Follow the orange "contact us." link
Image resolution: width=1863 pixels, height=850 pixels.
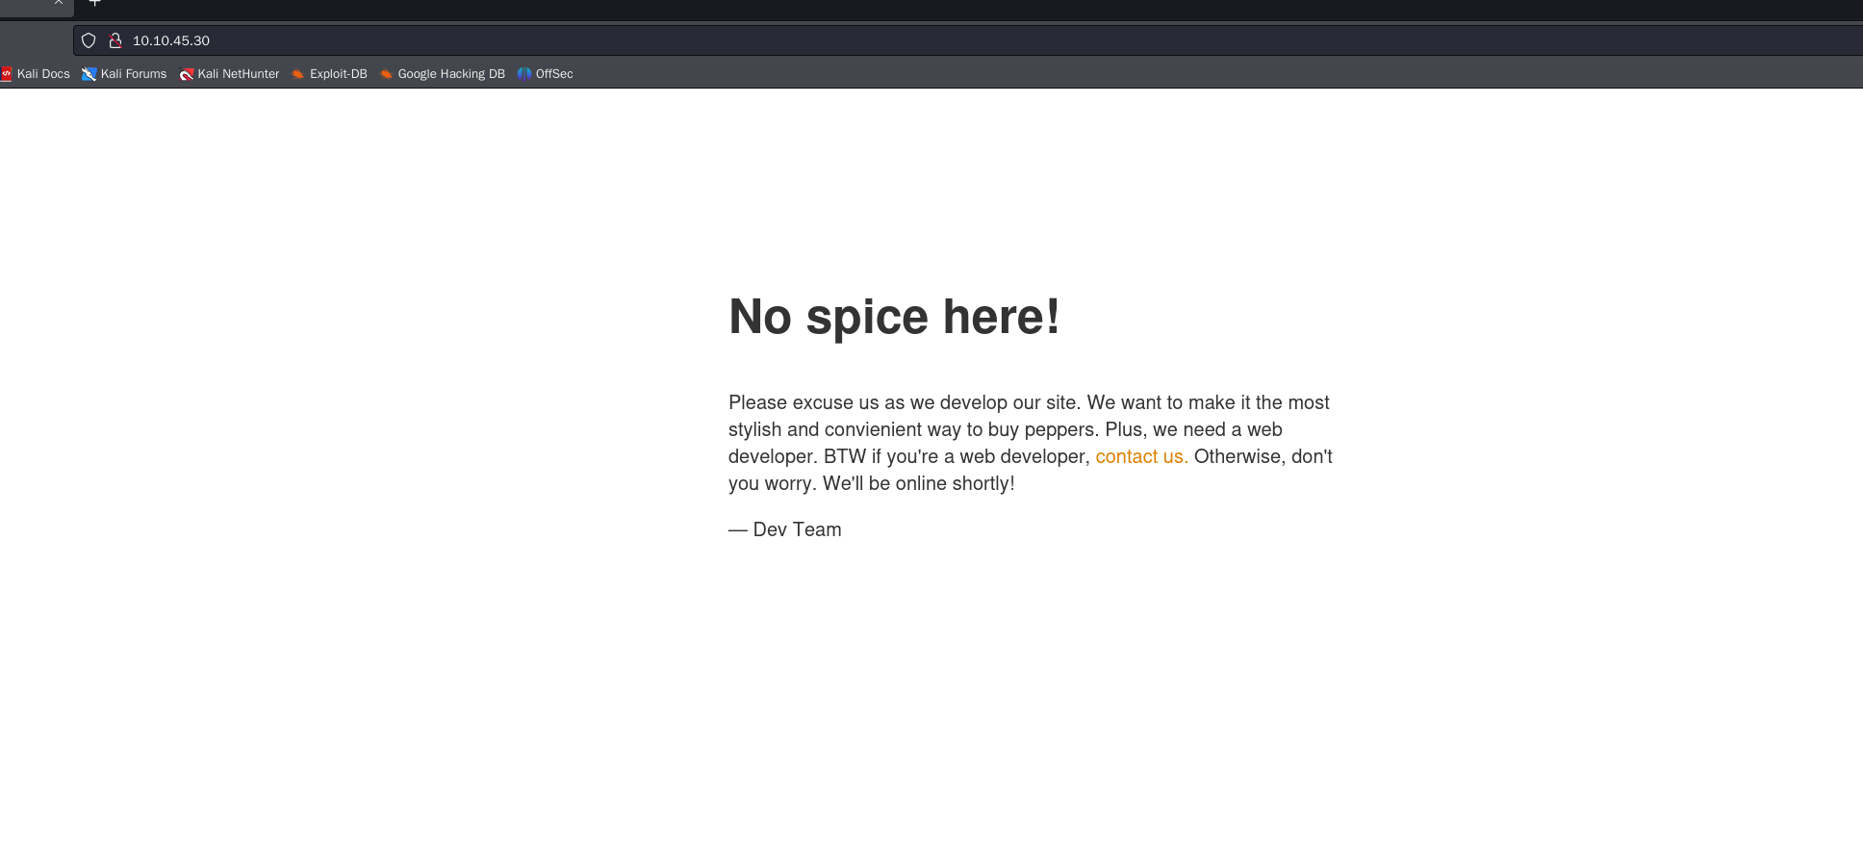tap(1141, 456)
